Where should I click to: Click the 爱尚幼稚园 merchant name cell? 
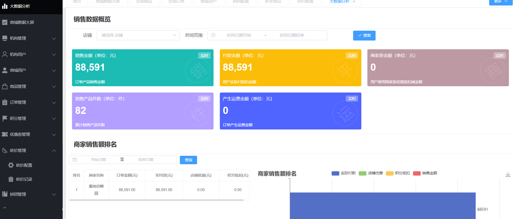coord(96,190)
